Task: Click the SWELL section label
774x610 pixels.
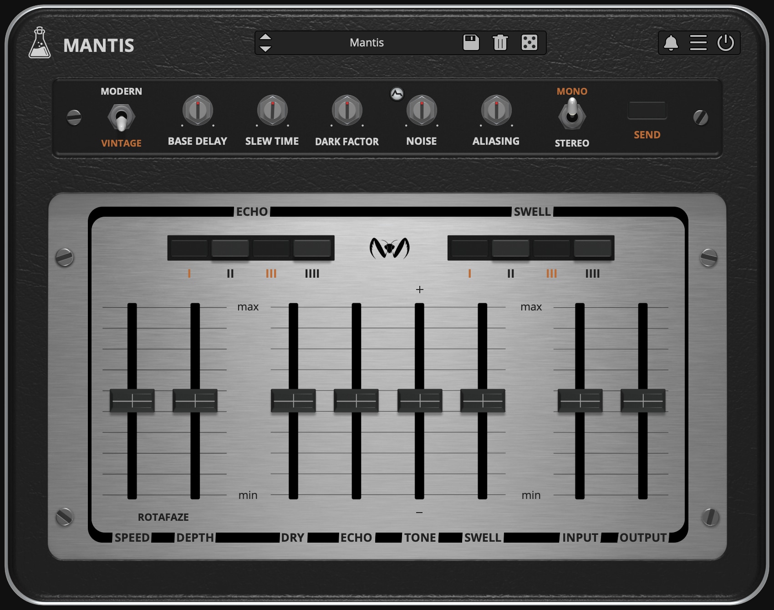Action: tap(531, 211)
